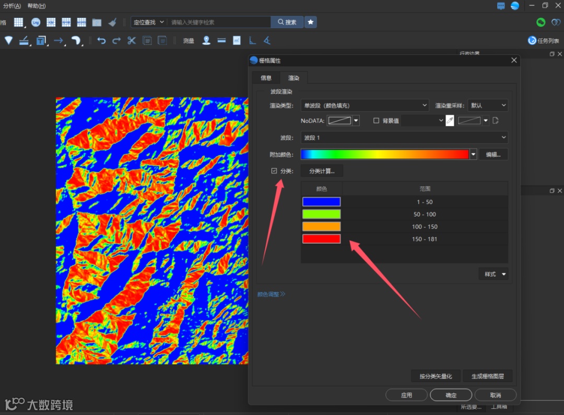Image resolution: width=564 pixels, height=415 pixels.
Task: Enable the 背景值 background value checkbox
Action: tap(377, 121)
